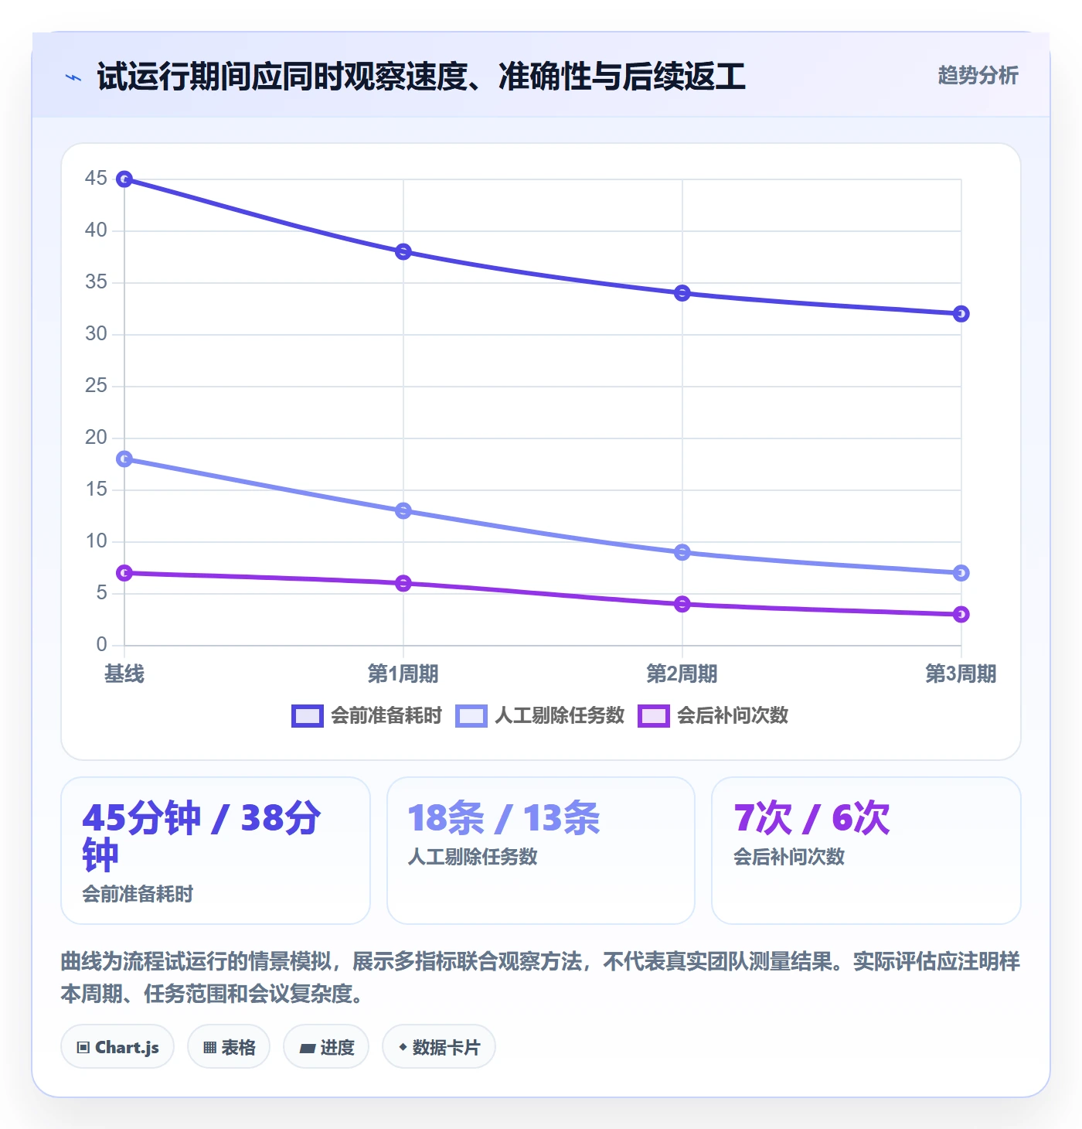The width and height of the screenshot is (1082, 1129).
Task: Click the 第1周期 x-axis label
Action: coord(403,674)
